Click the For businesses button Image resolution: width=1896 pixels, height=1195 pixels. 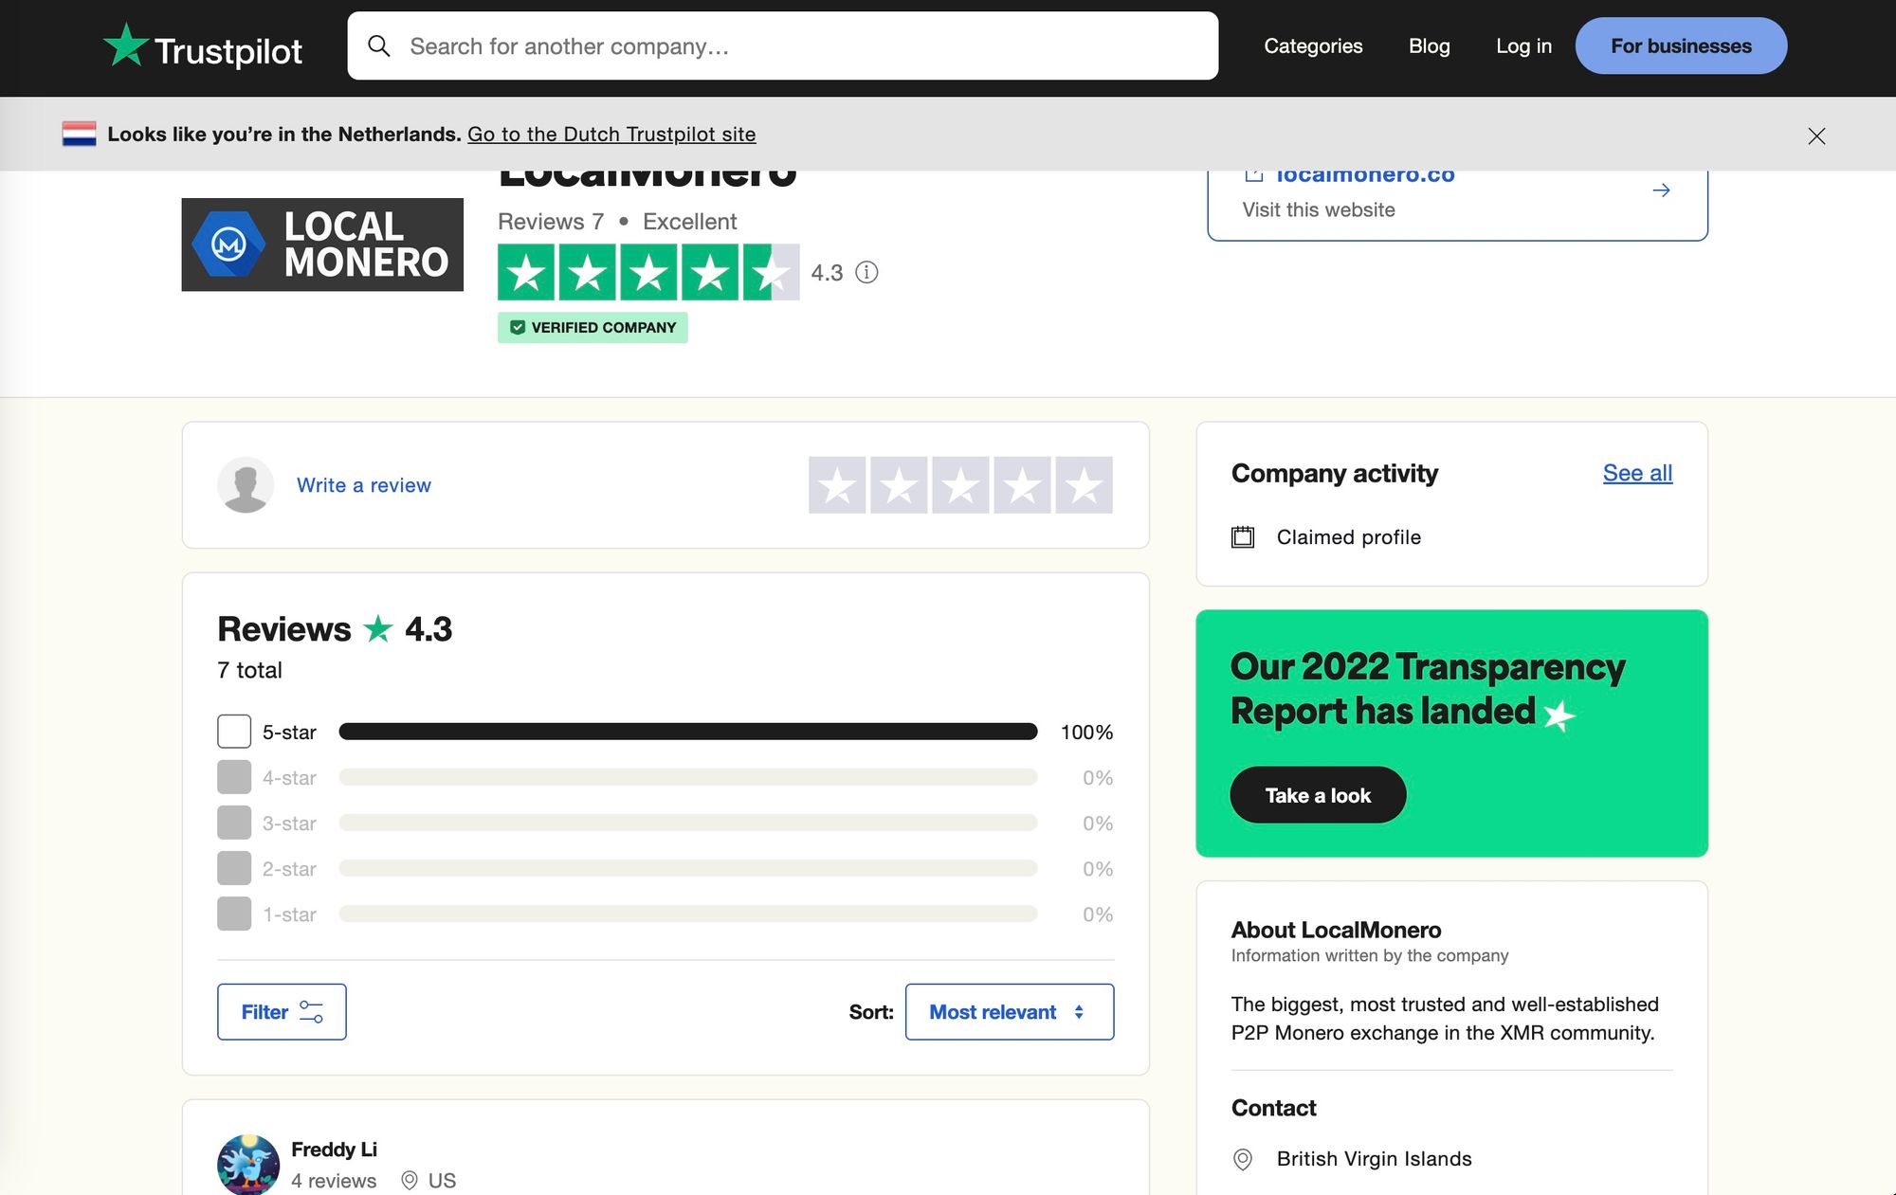[1681, 45]
